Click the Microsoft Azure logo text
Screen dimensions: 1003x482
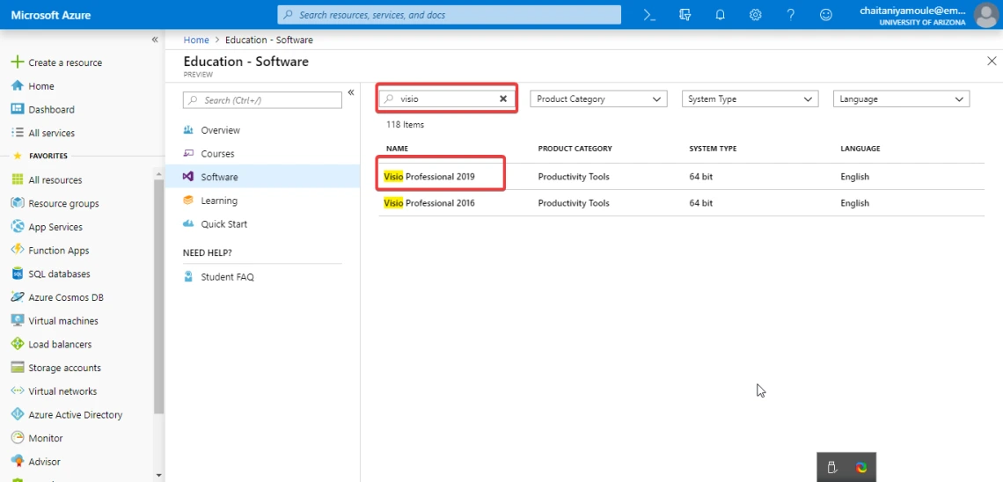[51, 15]
